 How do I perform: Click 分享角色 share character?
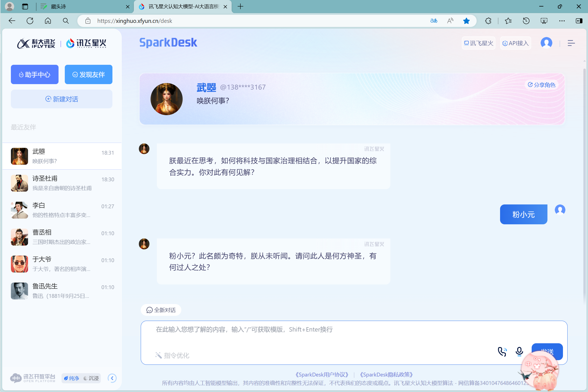point(542,85)
